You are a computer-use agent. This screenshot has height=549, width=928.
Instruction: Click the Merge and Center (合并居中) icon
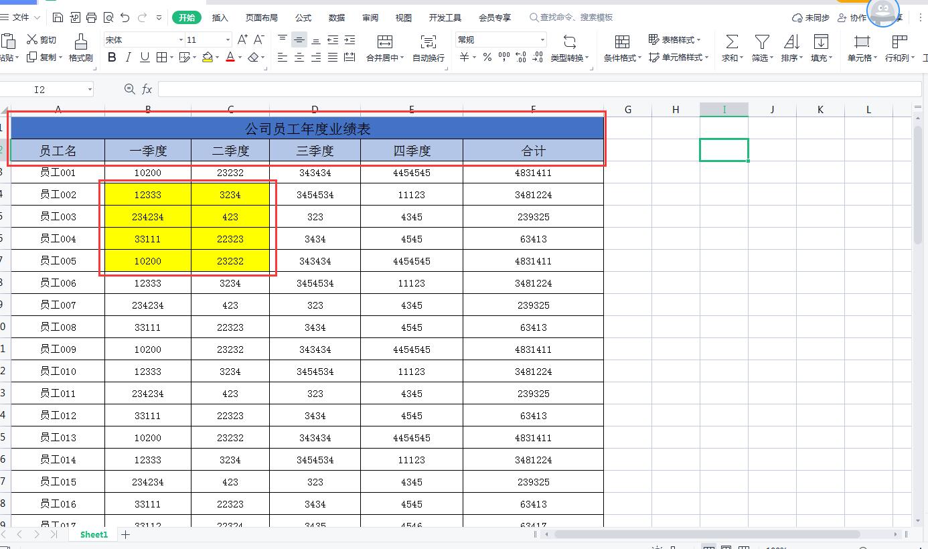(384, 42)
